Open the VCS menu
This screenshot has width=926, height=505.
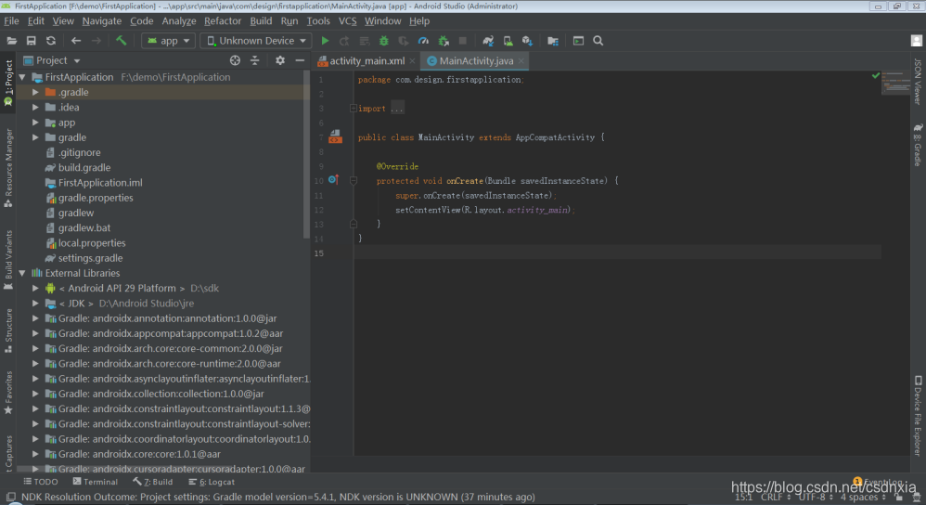pos(347,20)
